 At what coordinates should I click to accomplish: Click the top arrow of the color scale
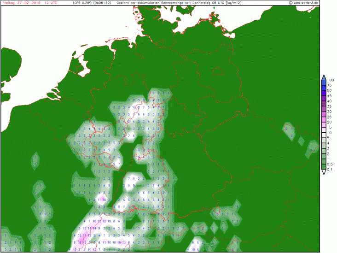(x=324, y=76)
